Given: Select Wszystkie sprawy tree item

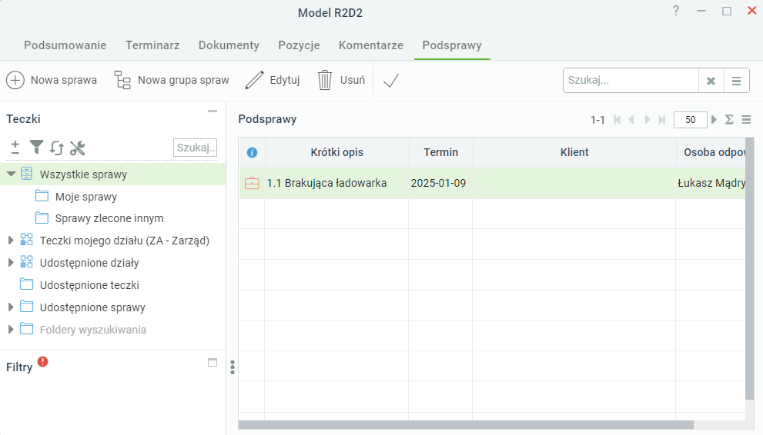Looking at the screenshot, I should point(83,174).
